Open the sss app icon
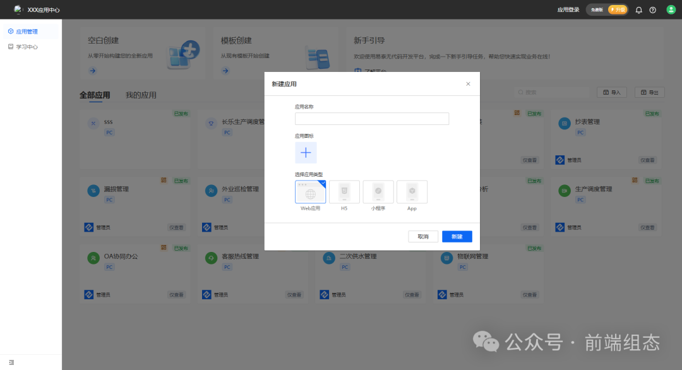Image resolution: width=682 pixels, height=370 pixels. coord(93,124)
